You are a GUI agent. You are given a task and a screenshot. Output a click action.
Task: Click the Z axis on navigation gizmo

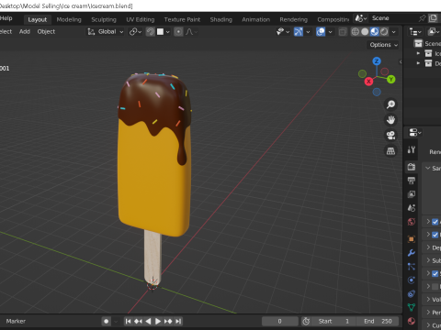click(x=377, y=61)
